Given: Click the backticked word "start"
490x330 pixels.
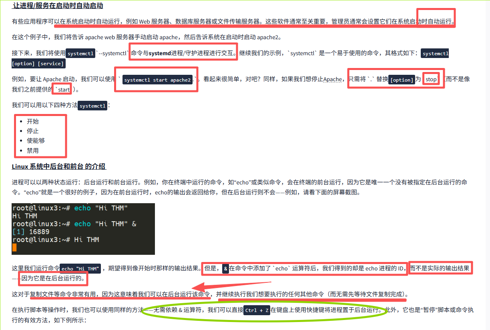Looking at the screenshot, I should pos(64,90).
